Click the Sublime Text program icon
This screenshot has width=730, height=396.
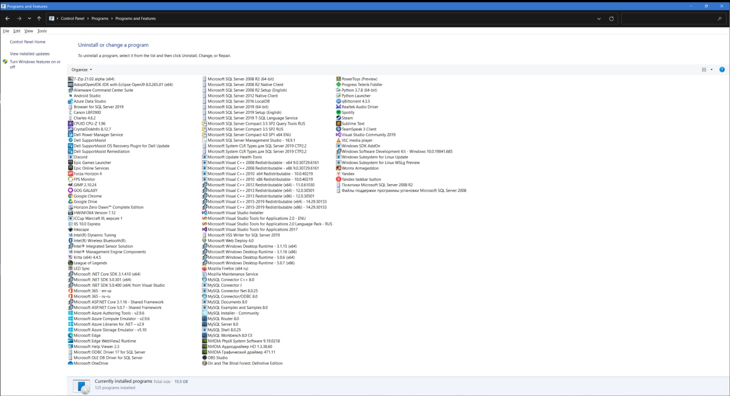pos(339,124)
